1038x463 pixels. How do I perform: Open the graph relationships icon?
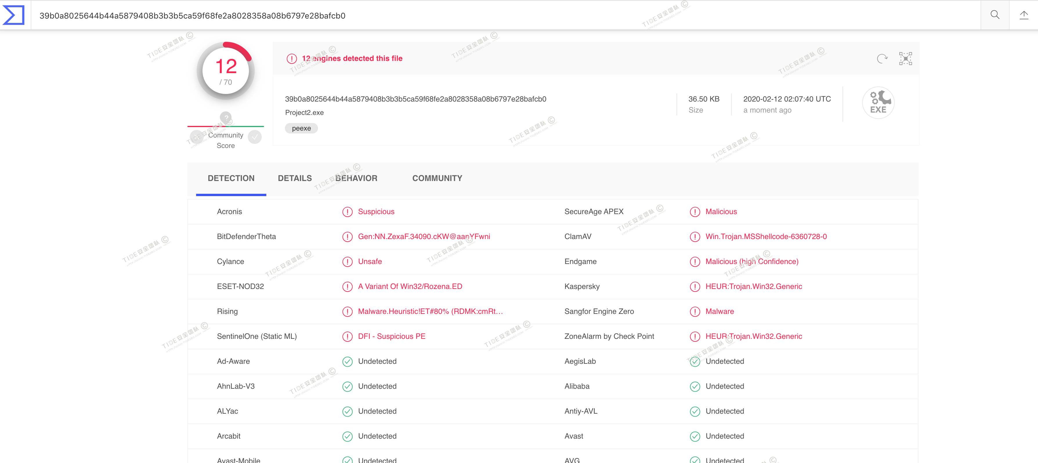tap(905, 58)
